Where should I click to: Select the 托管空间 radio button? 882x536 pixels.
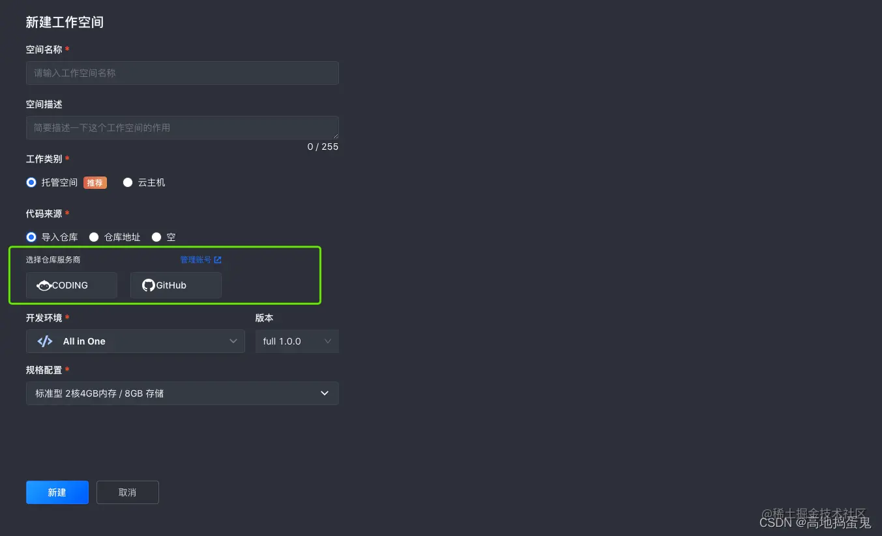click(31, 182)
